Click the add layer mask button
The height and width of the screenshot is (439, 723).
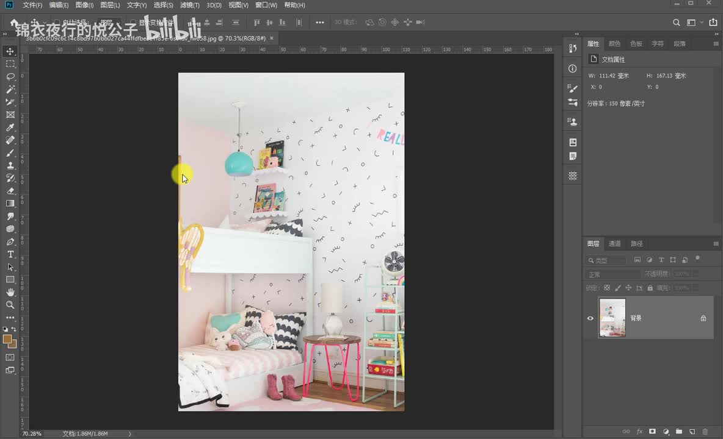pyautogui.click(x=652, y=431)
